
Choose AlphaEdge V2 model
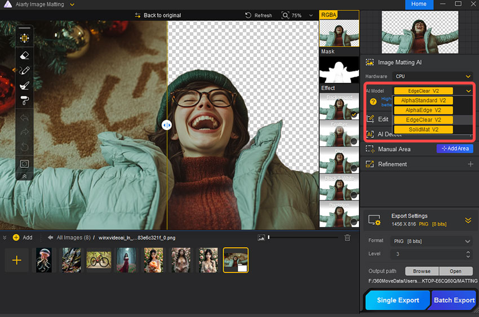point(423,110)
